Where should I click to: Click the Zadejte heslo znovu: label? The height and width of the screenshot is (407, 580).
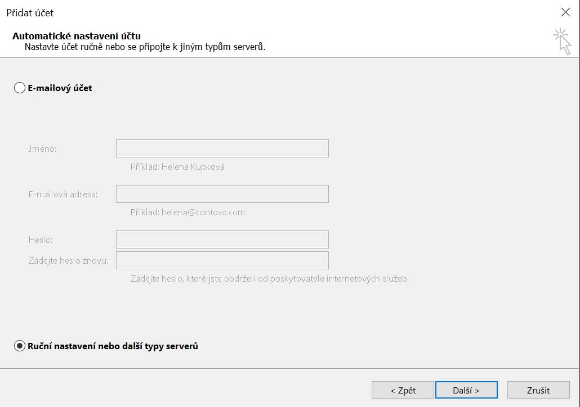click(68, 261)
